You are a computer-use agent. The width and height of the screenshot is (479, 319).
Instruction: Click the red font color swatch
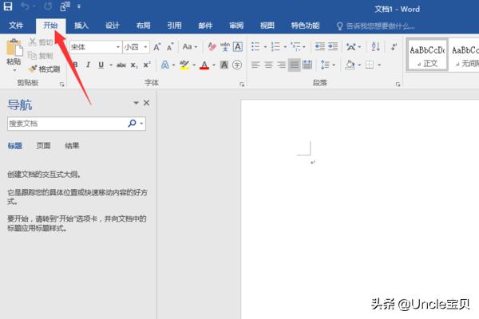click(x=204, y=65)
